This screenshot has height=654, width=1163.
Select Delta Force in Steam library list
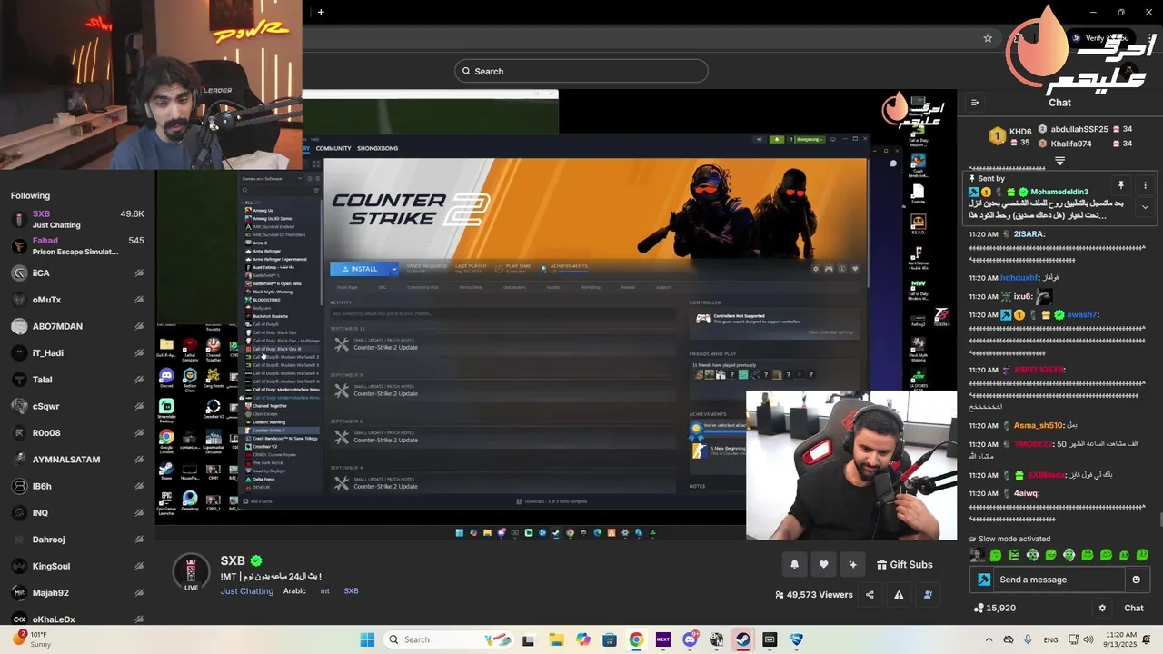pyautogui.click(x=263, y=479)
